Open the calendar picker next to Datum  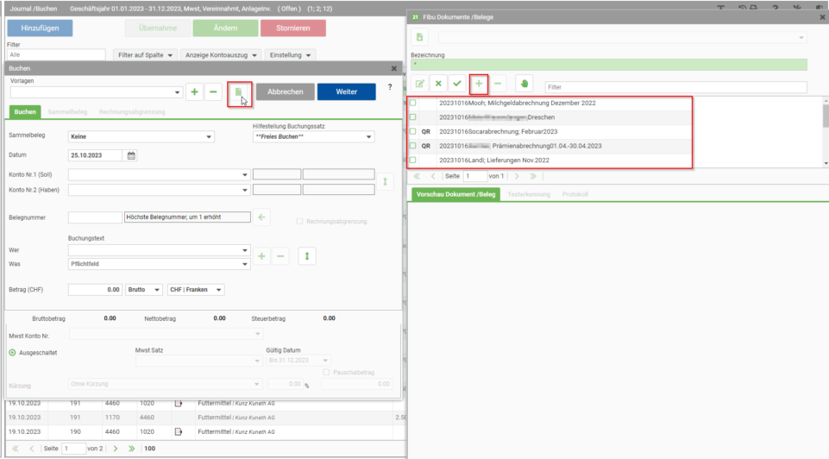pyautogui.click(x=131, y=155)
